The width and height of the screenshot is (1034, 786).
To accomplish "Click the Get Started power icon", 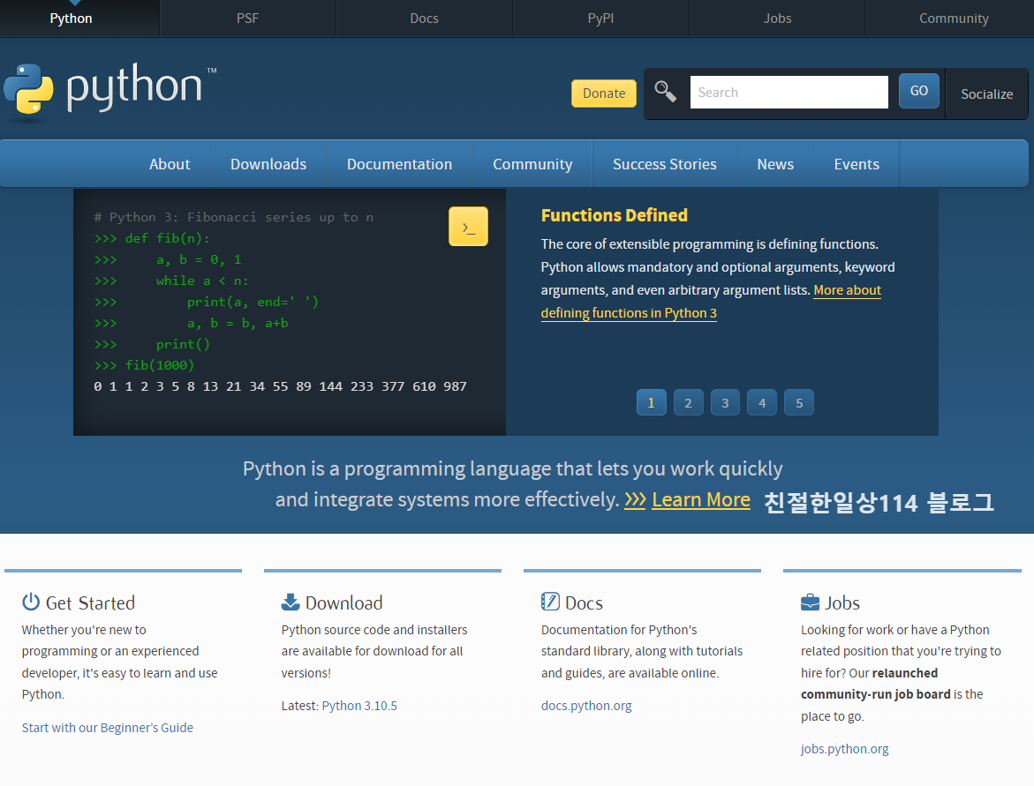I will point(31,602).
